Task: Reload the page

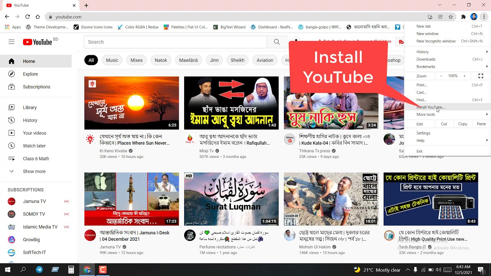Action: click(x=27, y=17)
